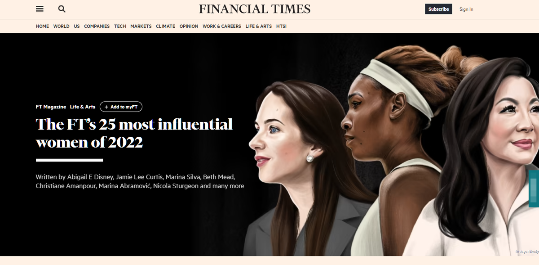This screenshot has height=265, width=539.
Task: Go to the US section
Action: [77, 26]
